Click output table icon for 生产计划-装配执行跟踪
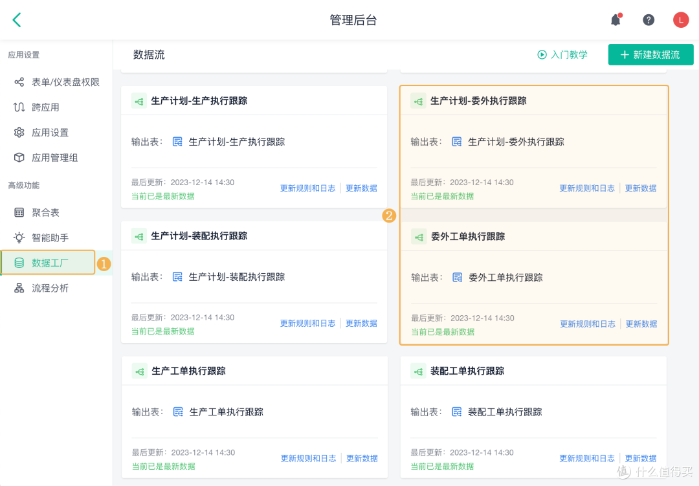699x486 pixels. point(177,277)
